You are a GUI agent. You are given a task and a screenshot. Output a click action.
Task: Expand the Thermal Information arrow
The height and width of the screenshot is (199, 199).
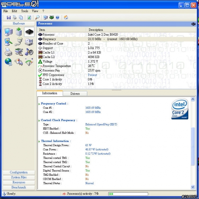point(39,141)
